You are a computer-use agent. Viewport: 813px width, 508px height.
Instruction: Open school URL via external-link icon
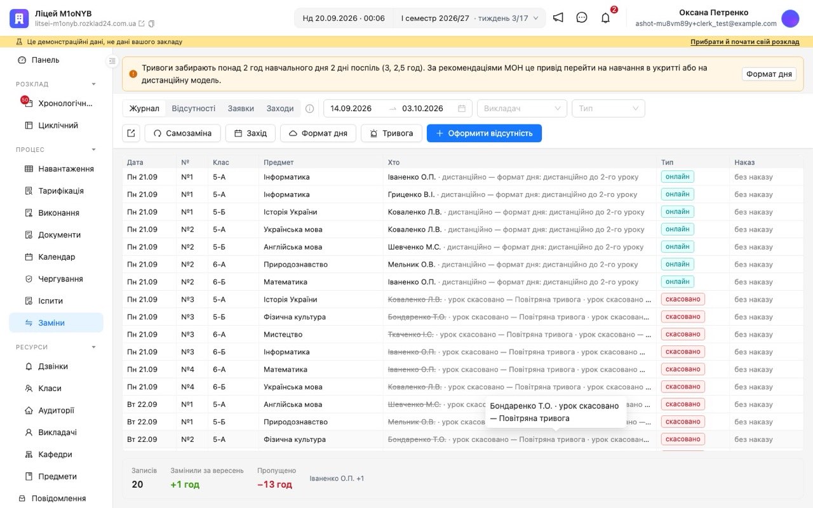coord(142,23)
